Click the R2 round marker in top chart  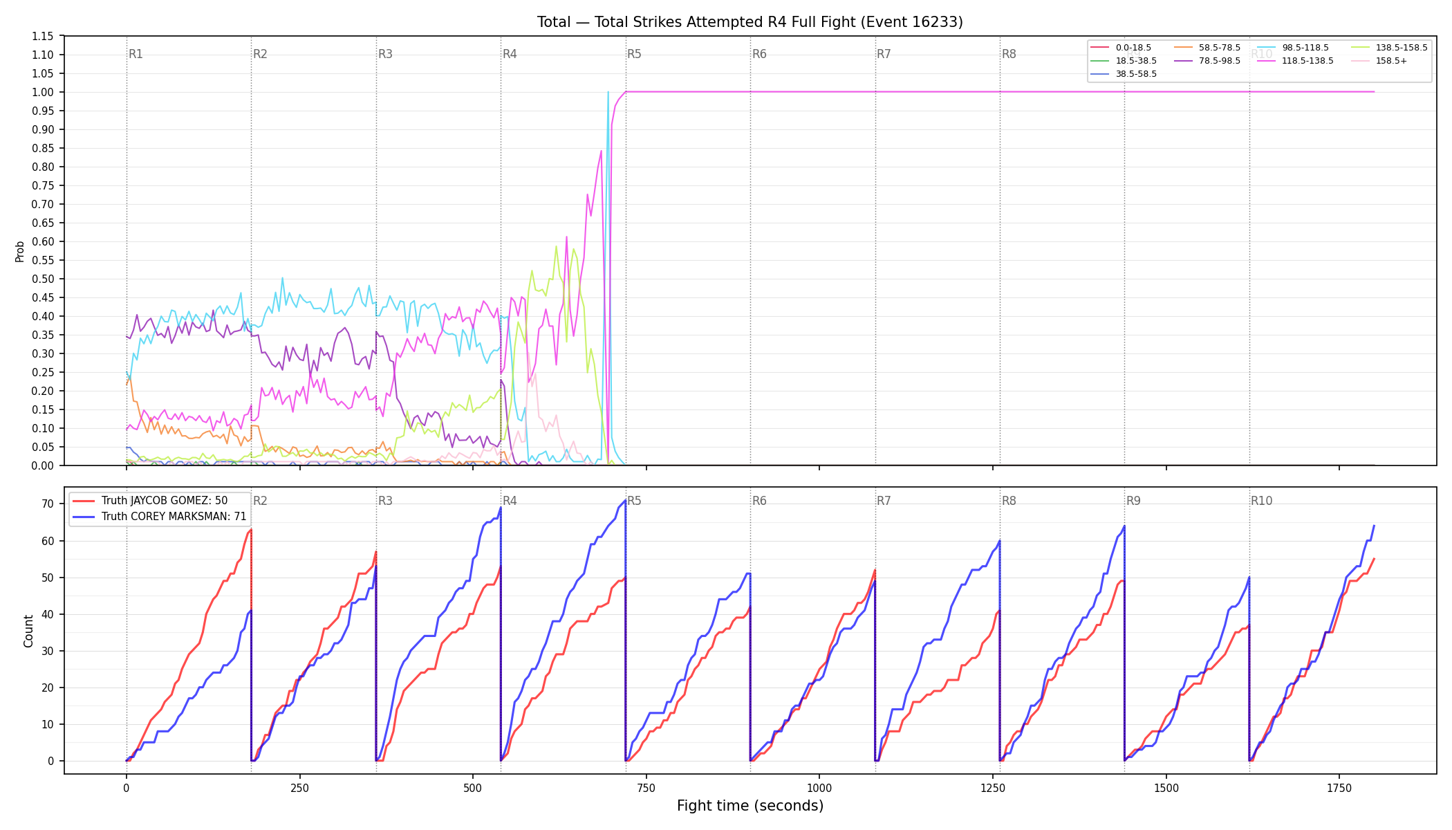[x=260, y=54]
